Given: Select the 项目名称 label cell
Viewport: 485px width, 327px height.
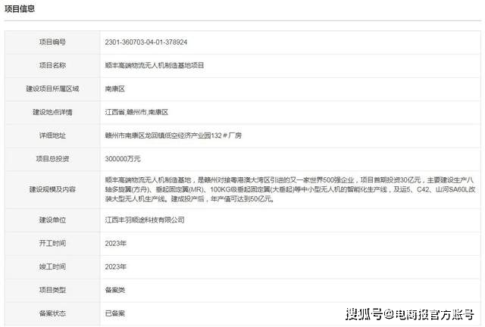Looking at the screenshot, I should (52, 65).
